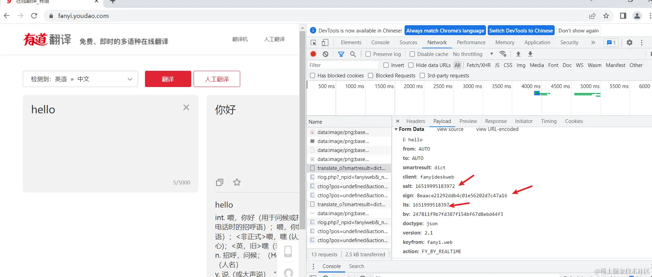Switch to the Headers tab
Screen dimensions: 652x277
[x=416, y=121]
